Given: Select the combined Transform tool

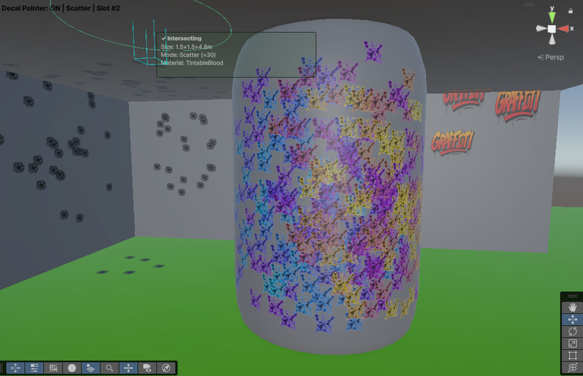Looking at the screenshot, I should click(x=572, y=367).
